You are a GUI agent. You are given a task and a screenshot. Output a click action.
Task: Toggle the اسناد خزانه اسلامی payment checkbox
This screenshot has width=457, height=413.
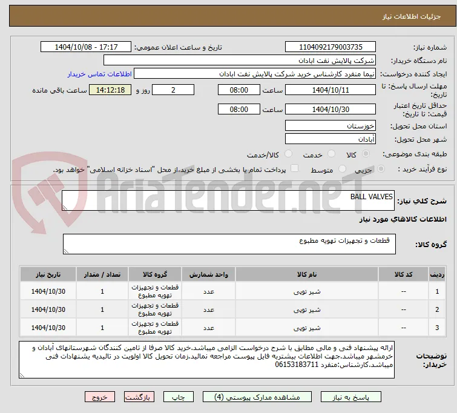295,168
